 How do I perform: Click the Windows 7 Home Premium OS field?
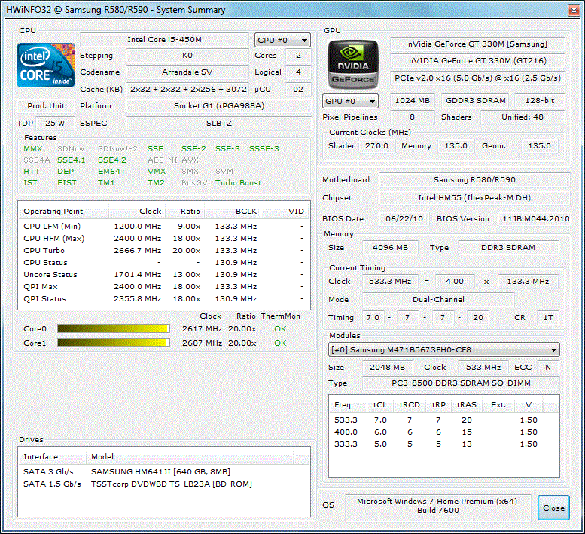(x=437, y=507)
